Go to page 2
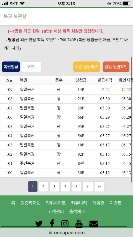 (44, 187)
